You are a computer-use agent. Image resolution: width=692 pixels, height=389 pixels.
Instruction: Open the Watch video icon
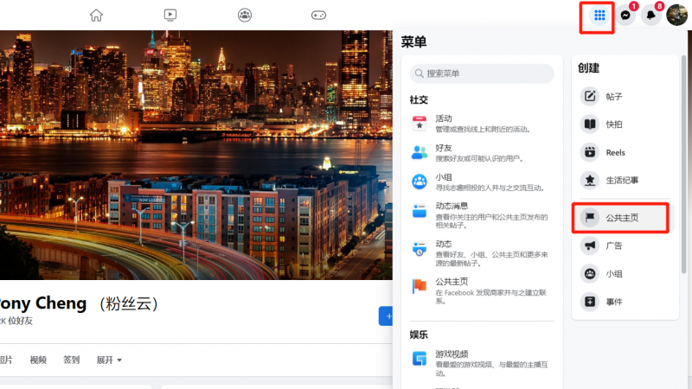point(170,16)
